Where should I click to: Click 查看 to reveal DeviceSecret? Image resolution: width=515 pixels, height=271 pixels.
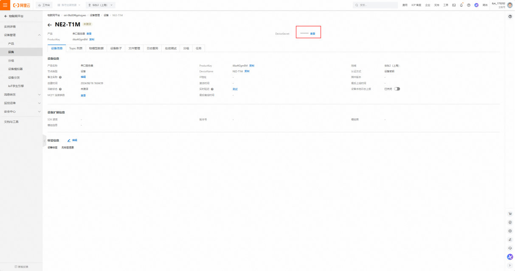pyautogui.click(x=312, y=34)
